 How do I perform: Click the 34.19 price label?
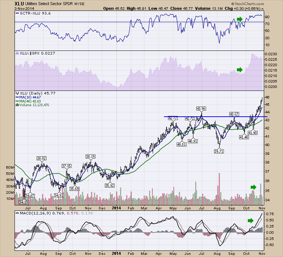(x=24, y=202)
